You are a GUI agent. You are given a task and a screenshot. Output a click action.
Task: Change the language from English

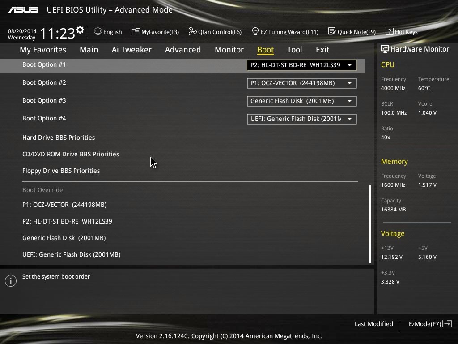112,32
